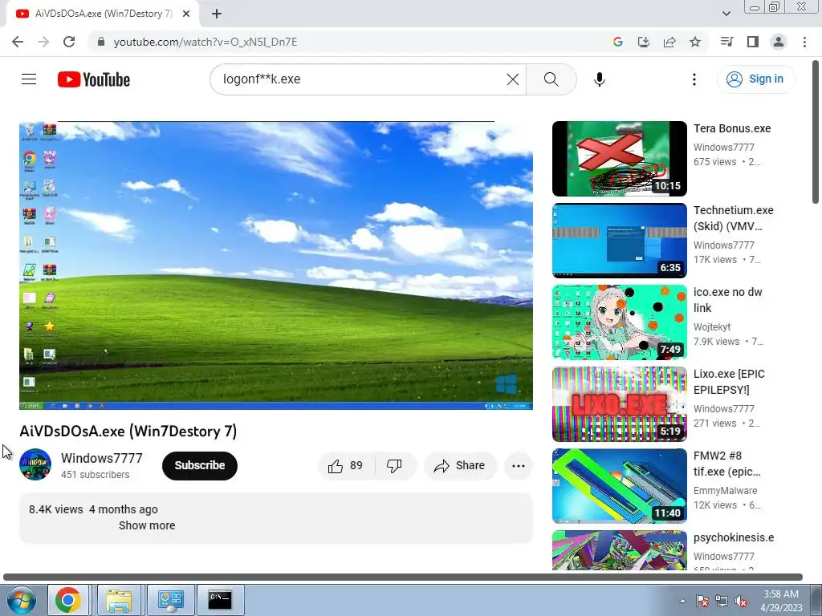Open the Windows7777 channel name link
This screenshot has height=616, width=822.
click(102, 458)
